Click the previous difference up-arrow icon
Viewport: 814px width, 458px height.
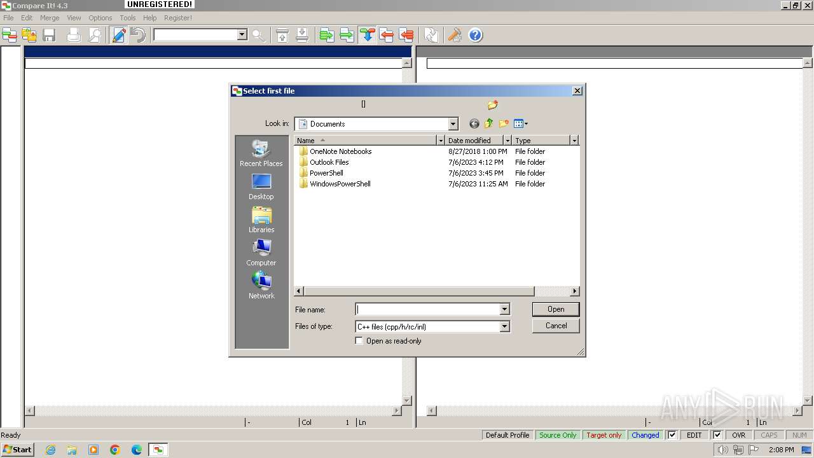pyautogui.click(x=282, y=35)
